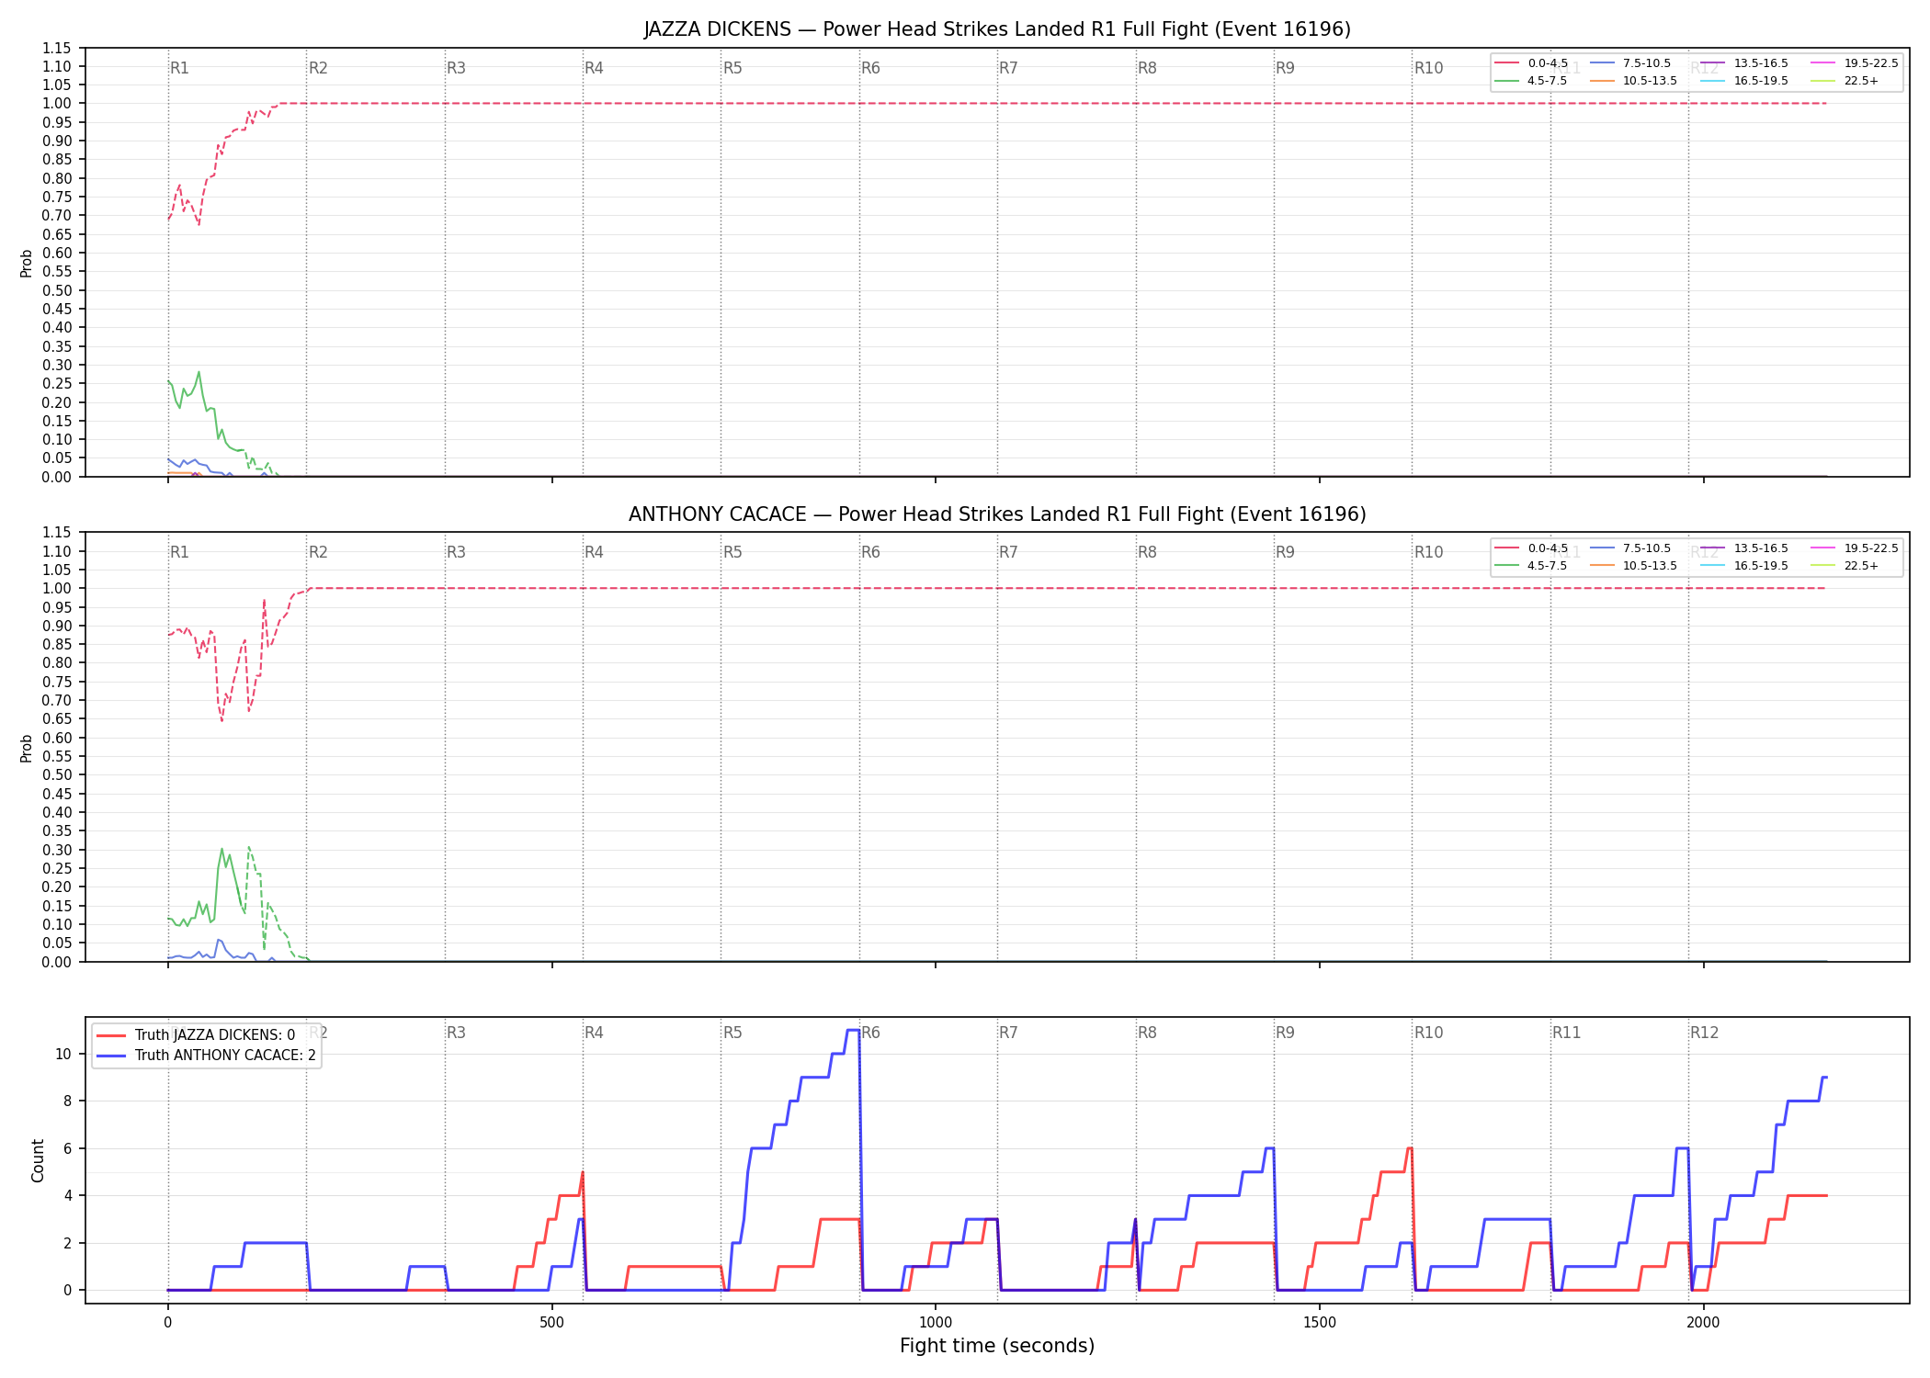Click the R1 round label in JAZZA DICKENS chart
This screenshot has width=1930, height=1378.
[x=179, y=68]
